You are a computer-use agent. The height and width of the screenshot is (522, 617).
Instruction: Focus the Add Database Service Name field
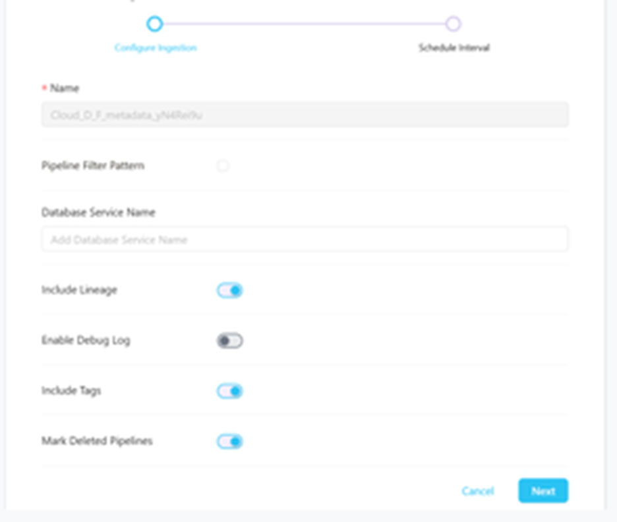click(305, 240)
